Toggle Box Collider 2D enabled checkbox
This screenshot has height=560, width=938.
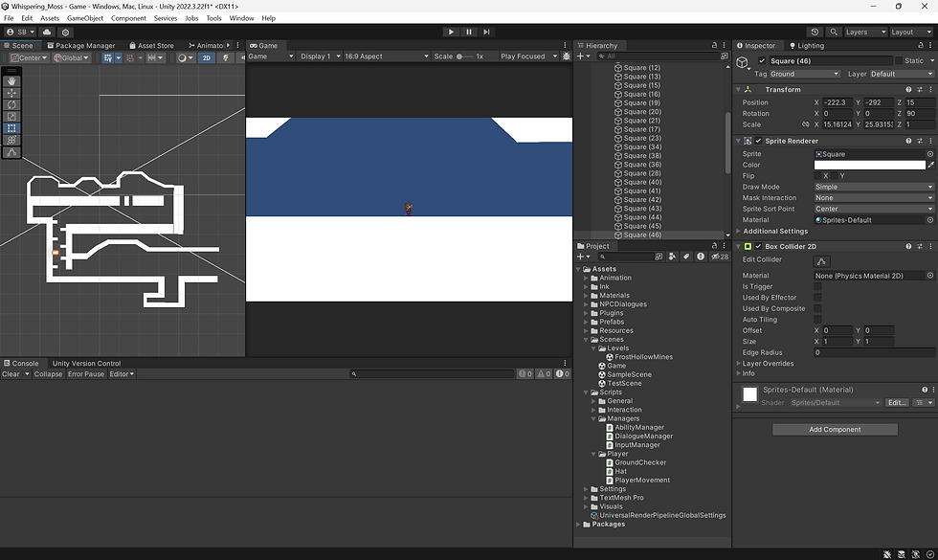coord(758,247)
